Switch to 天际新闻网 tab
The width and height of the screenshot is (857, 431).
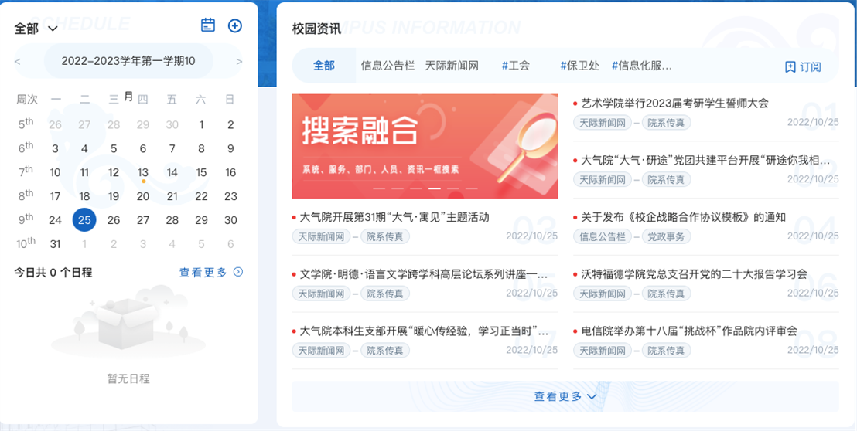(x=452, y=66)
